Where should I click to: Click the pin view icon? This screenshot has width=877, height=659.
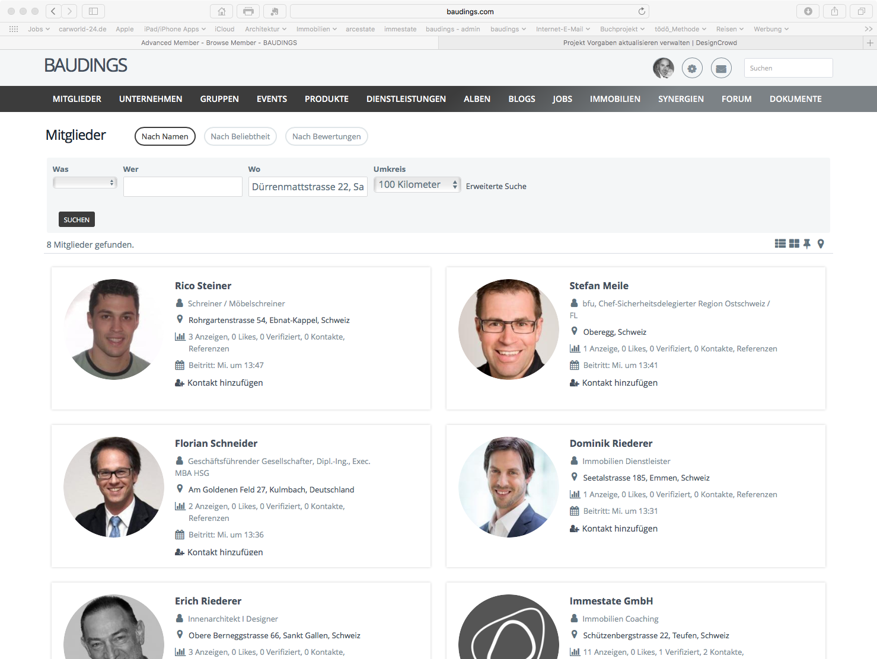click(x=807, y=244)
